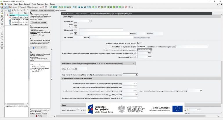Switch to Pomieszczenia toolbar section
This screenshot has height=120, width=223.
(33, 7)
